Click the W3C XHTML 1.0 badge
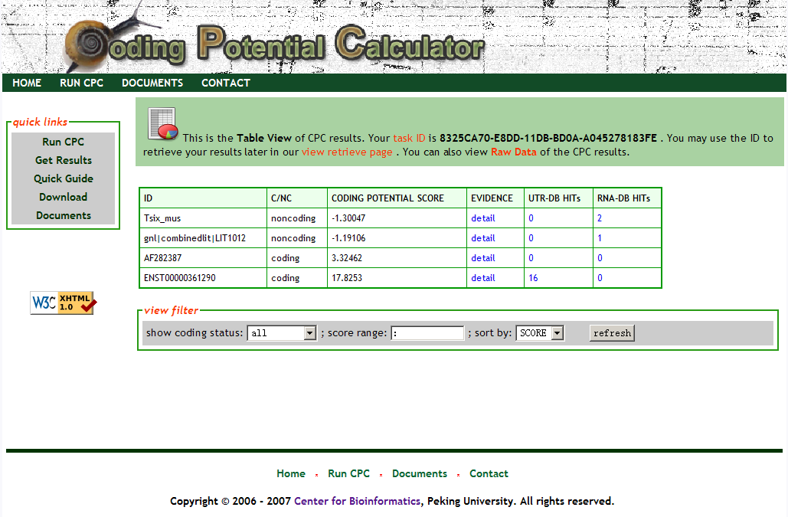This screenshot has height=517, width=788. pos(64,303)
